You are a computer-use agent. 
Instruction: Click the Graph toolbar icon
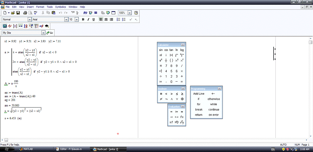coord(10,26)
